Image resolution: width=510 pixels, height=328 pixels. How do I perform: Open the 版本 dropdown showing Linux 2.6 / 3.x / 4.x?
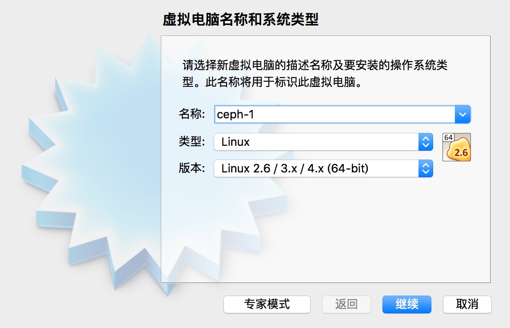coord(323,168)
